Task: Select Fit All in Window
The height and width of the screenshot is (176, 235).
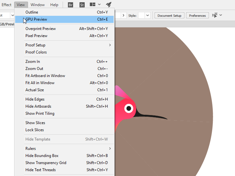Action: tap(64, 83)
